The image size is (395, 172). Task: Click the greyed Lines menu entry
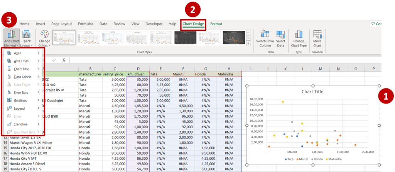[23, 116]
